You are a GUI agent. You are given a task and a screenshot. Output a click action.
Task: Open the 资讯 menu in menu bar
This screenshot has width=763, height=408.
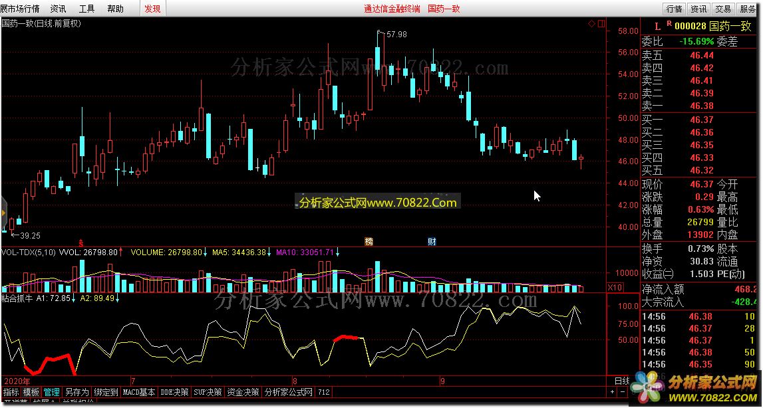coord(59,9)
